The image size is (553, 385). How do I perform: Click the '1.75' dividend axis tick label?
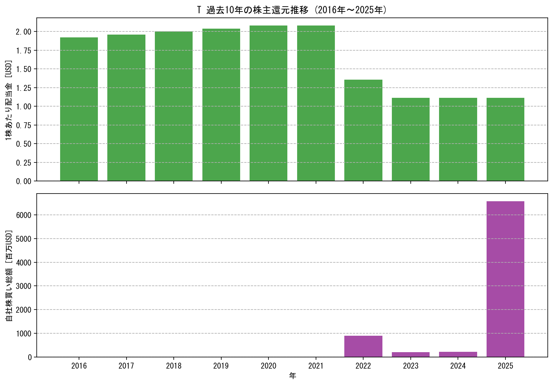pyautogui.click(x=24, y=51)
